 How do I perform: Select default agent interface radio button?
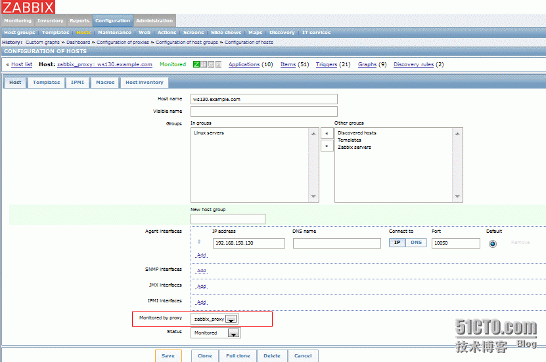coord(492,244)
